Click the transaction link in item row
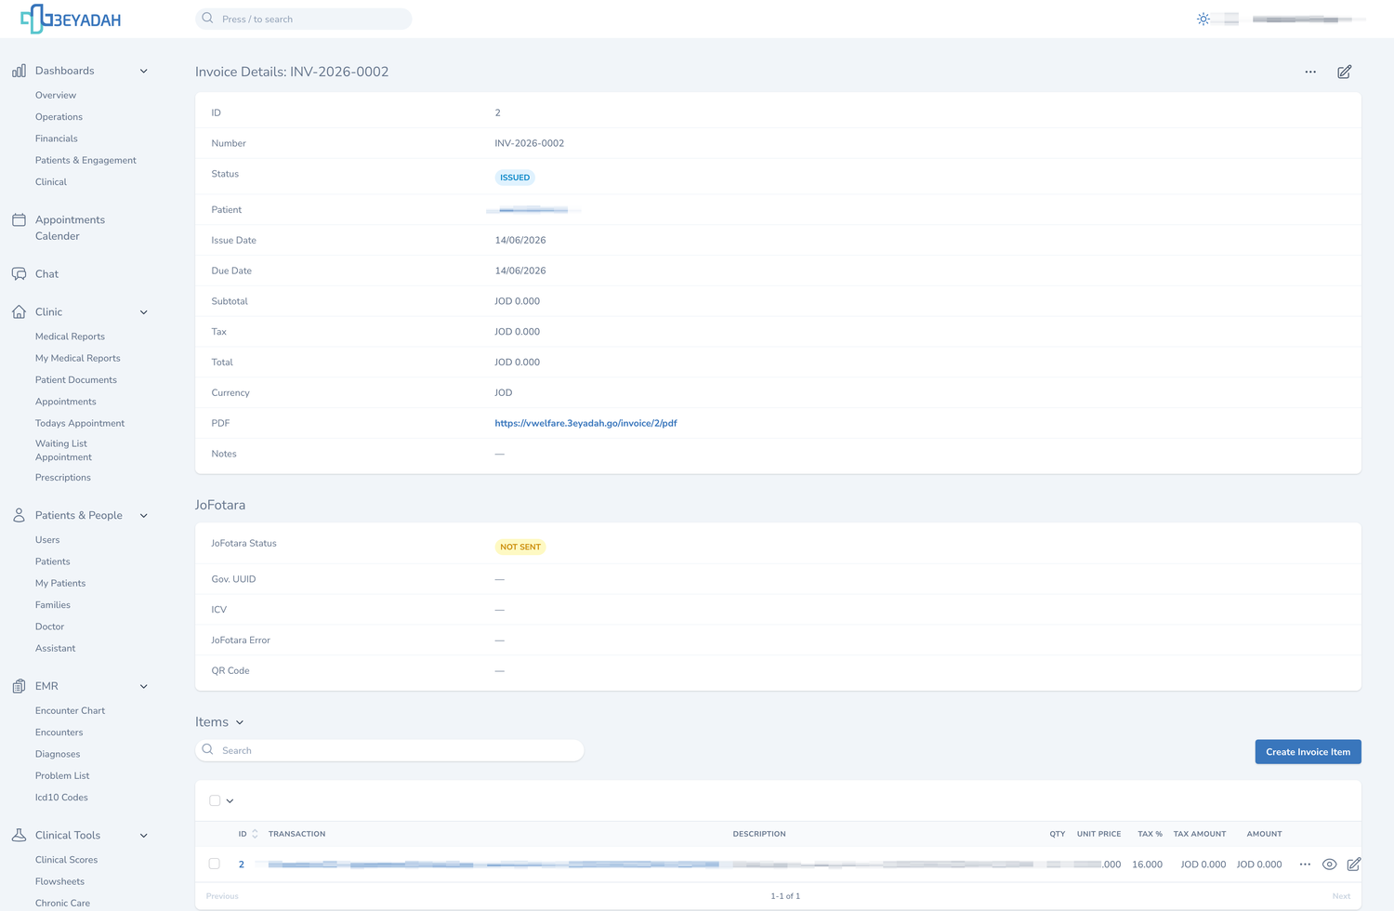 click(493, 865)
